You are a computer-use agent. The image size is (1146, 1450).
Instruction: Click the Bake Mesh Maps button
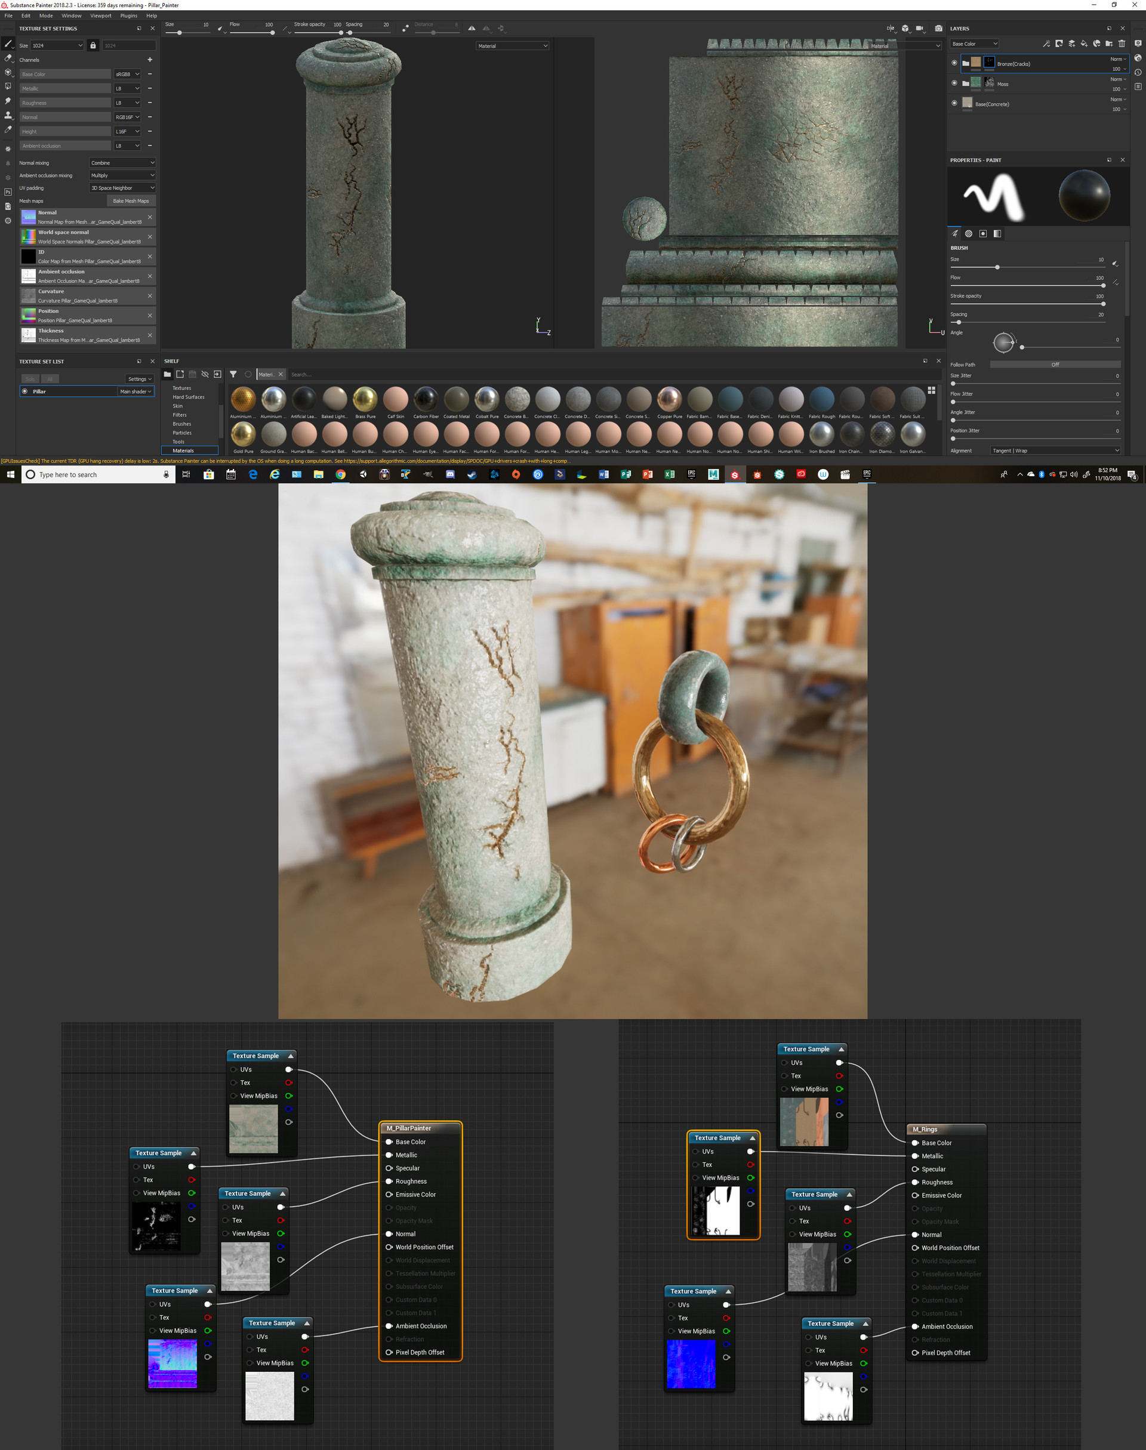pos(131,200)
